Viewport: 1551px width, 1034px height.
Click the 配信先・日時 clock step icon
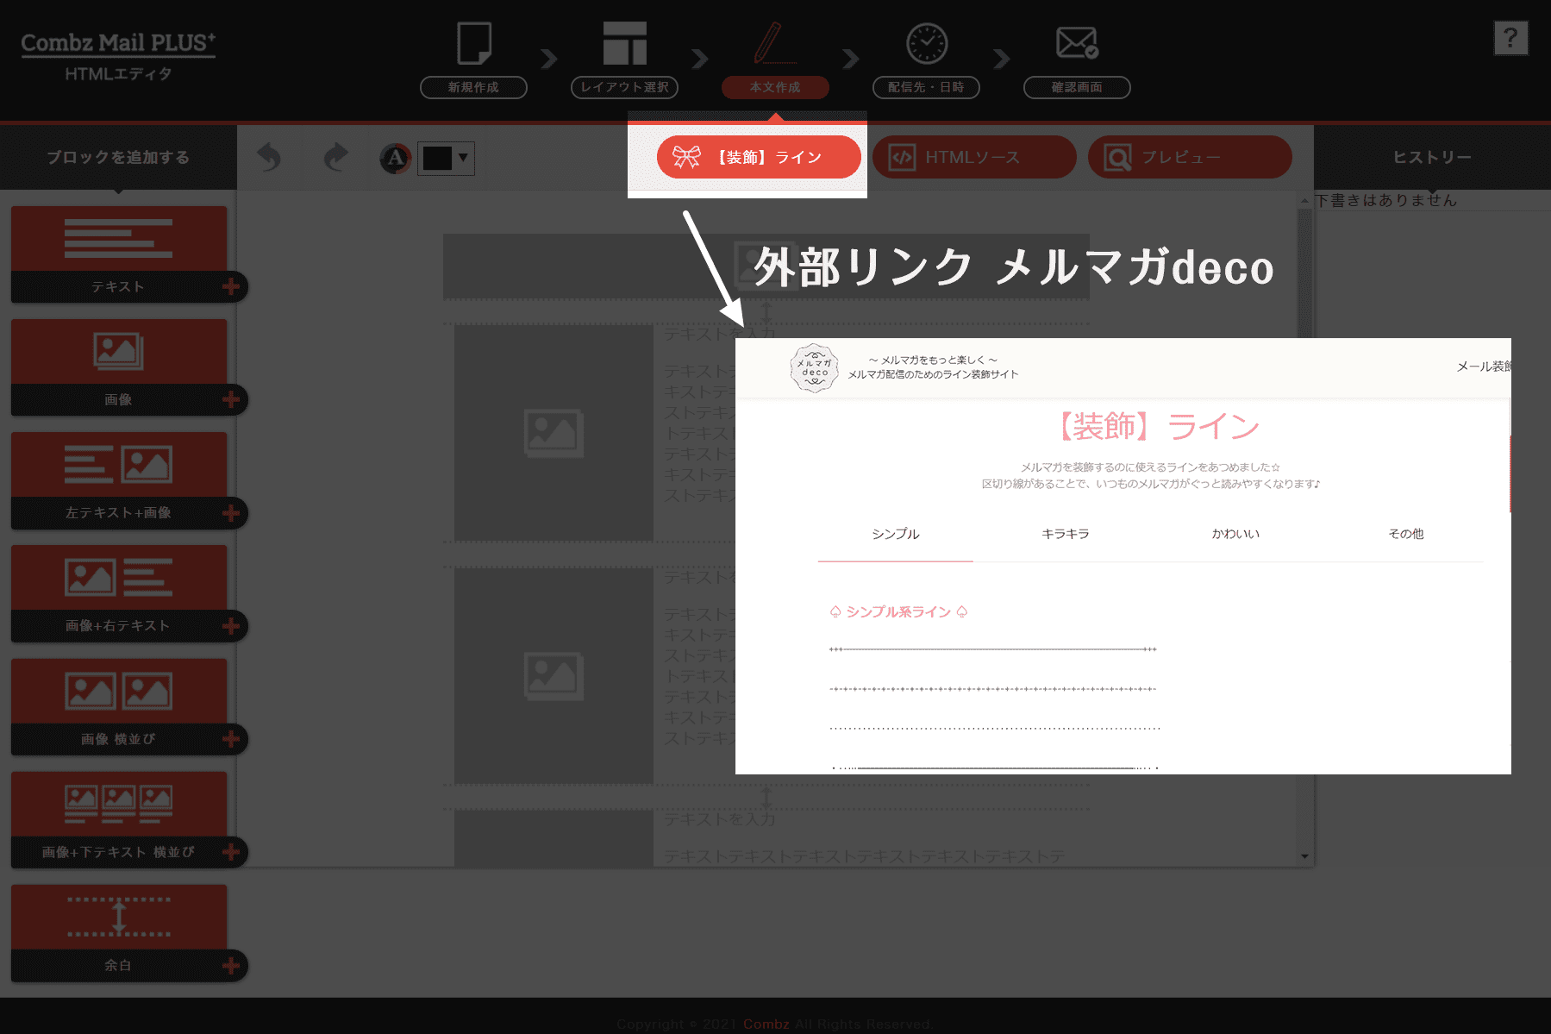[x=926, y=44]
